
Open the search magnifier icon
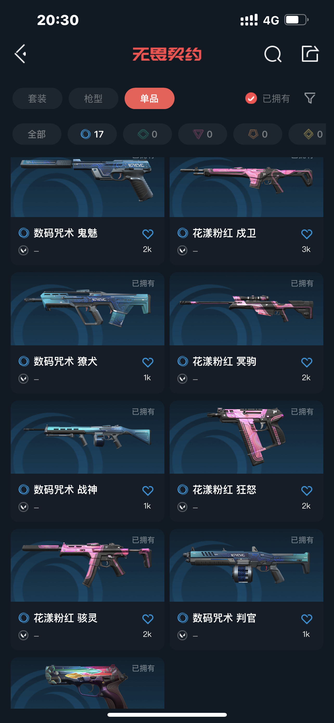pos(273,54)
